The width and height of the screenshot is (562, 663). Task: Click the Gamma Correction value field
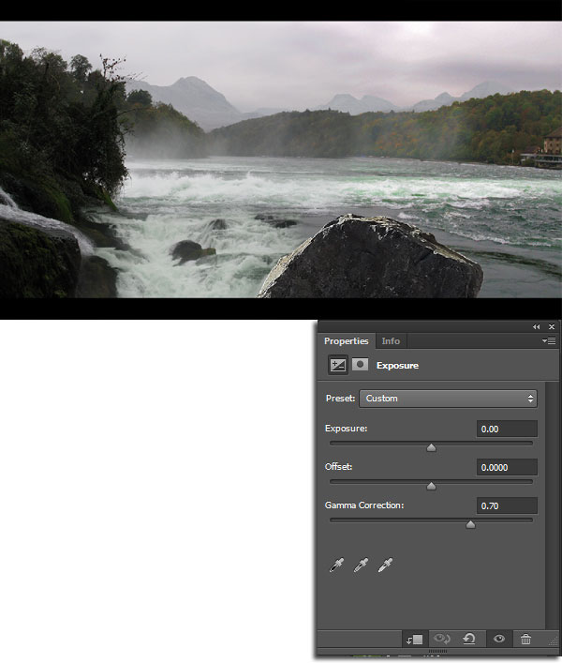pos(506,505)
